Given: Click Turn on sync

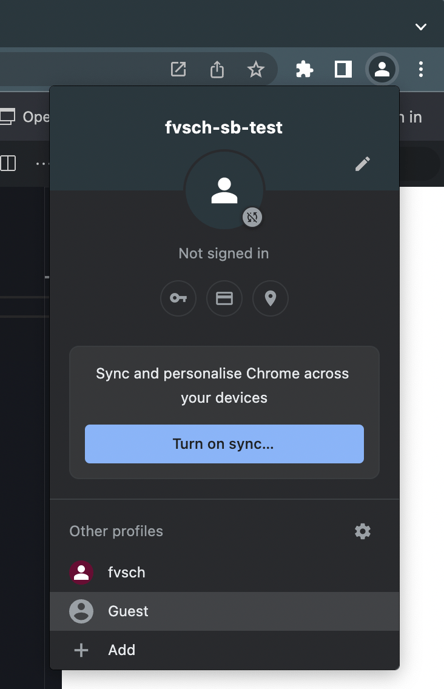Looking at the screenshot, I should pos(224,444).
